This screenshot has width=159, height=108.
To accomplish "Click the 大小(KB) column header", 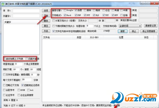I will pos(94,37).
